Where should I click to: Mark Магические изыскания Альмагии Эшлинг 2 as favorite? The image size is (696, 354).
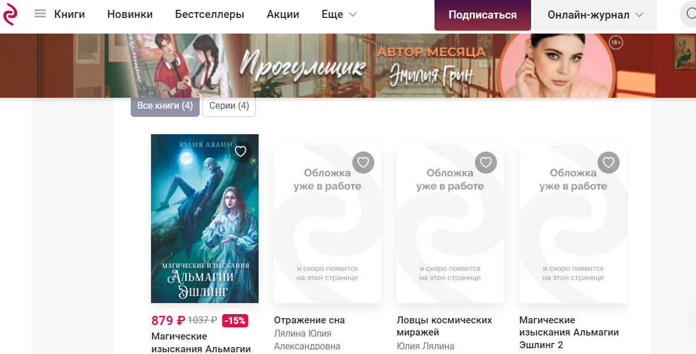pos(609,163)
